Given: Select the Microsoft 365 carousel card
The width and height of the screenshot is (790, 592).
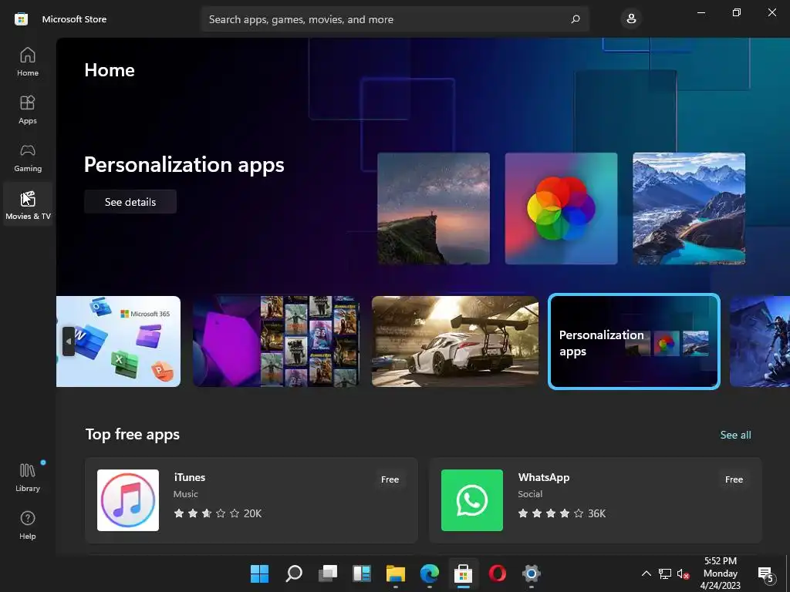Looking at the screenshot, I should click(x=118, y=341).
